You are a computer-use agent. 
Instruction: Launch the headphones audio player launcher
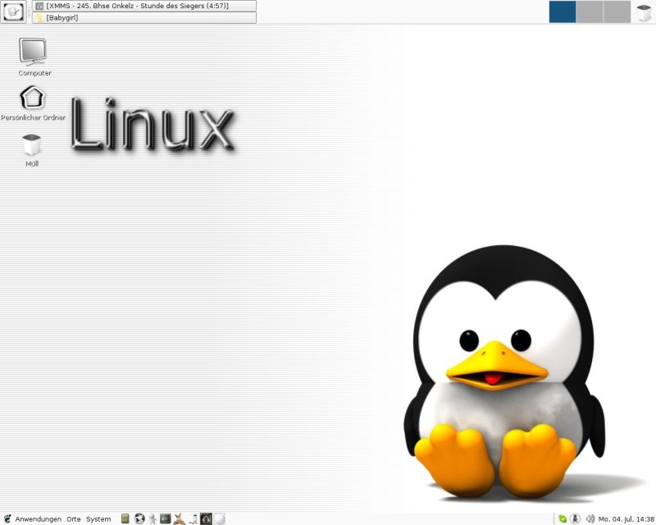(206, 518)
